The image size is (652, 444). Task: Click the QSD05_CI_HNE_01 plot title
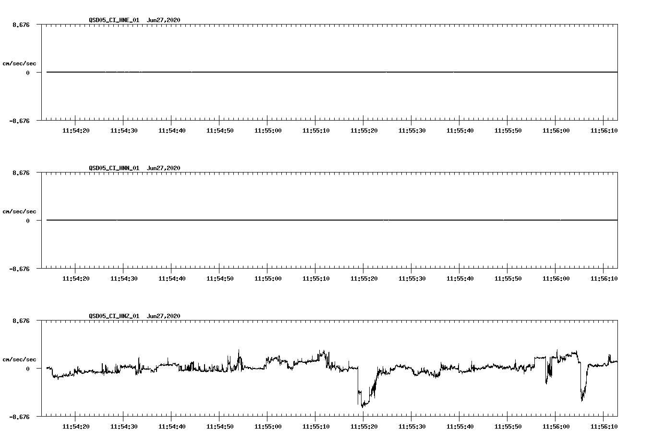click(114, 20)
